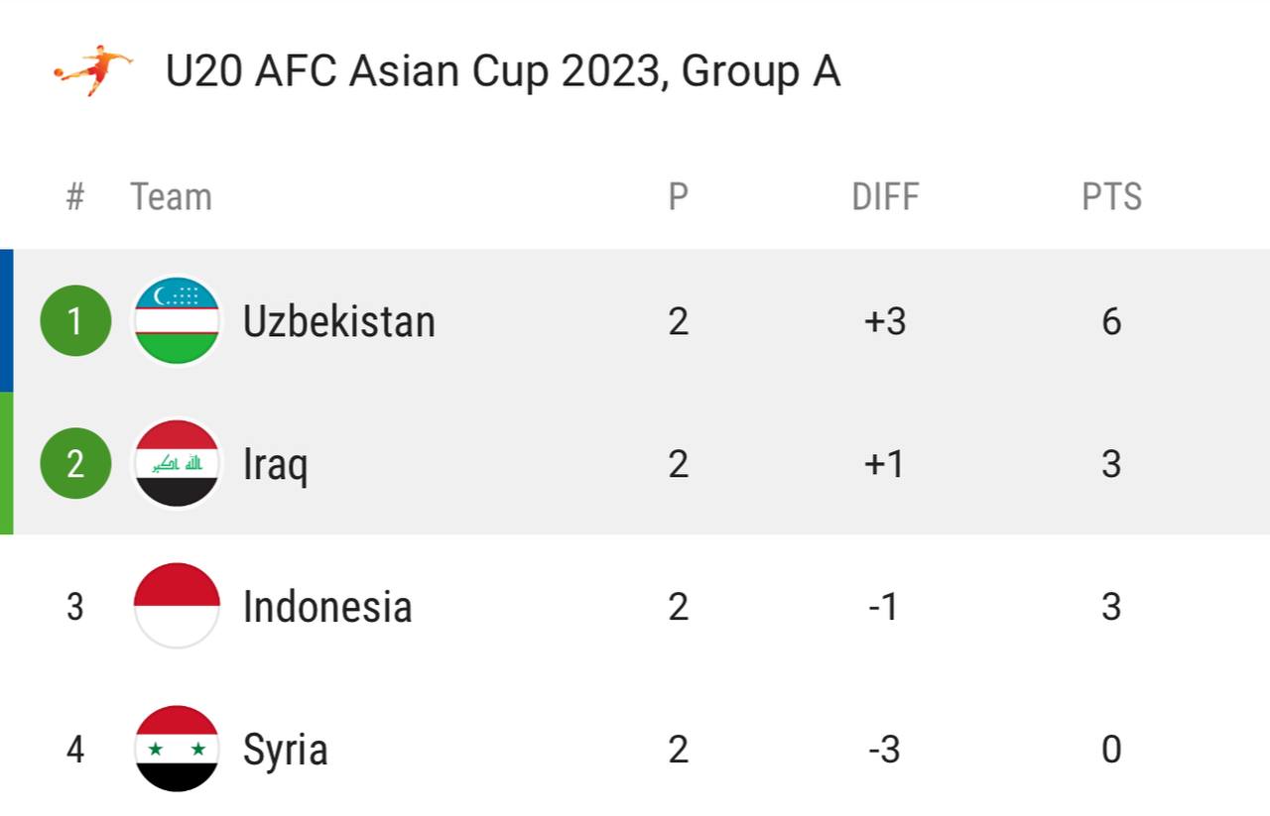Open the Uzbekistan team name

(339, 321)
